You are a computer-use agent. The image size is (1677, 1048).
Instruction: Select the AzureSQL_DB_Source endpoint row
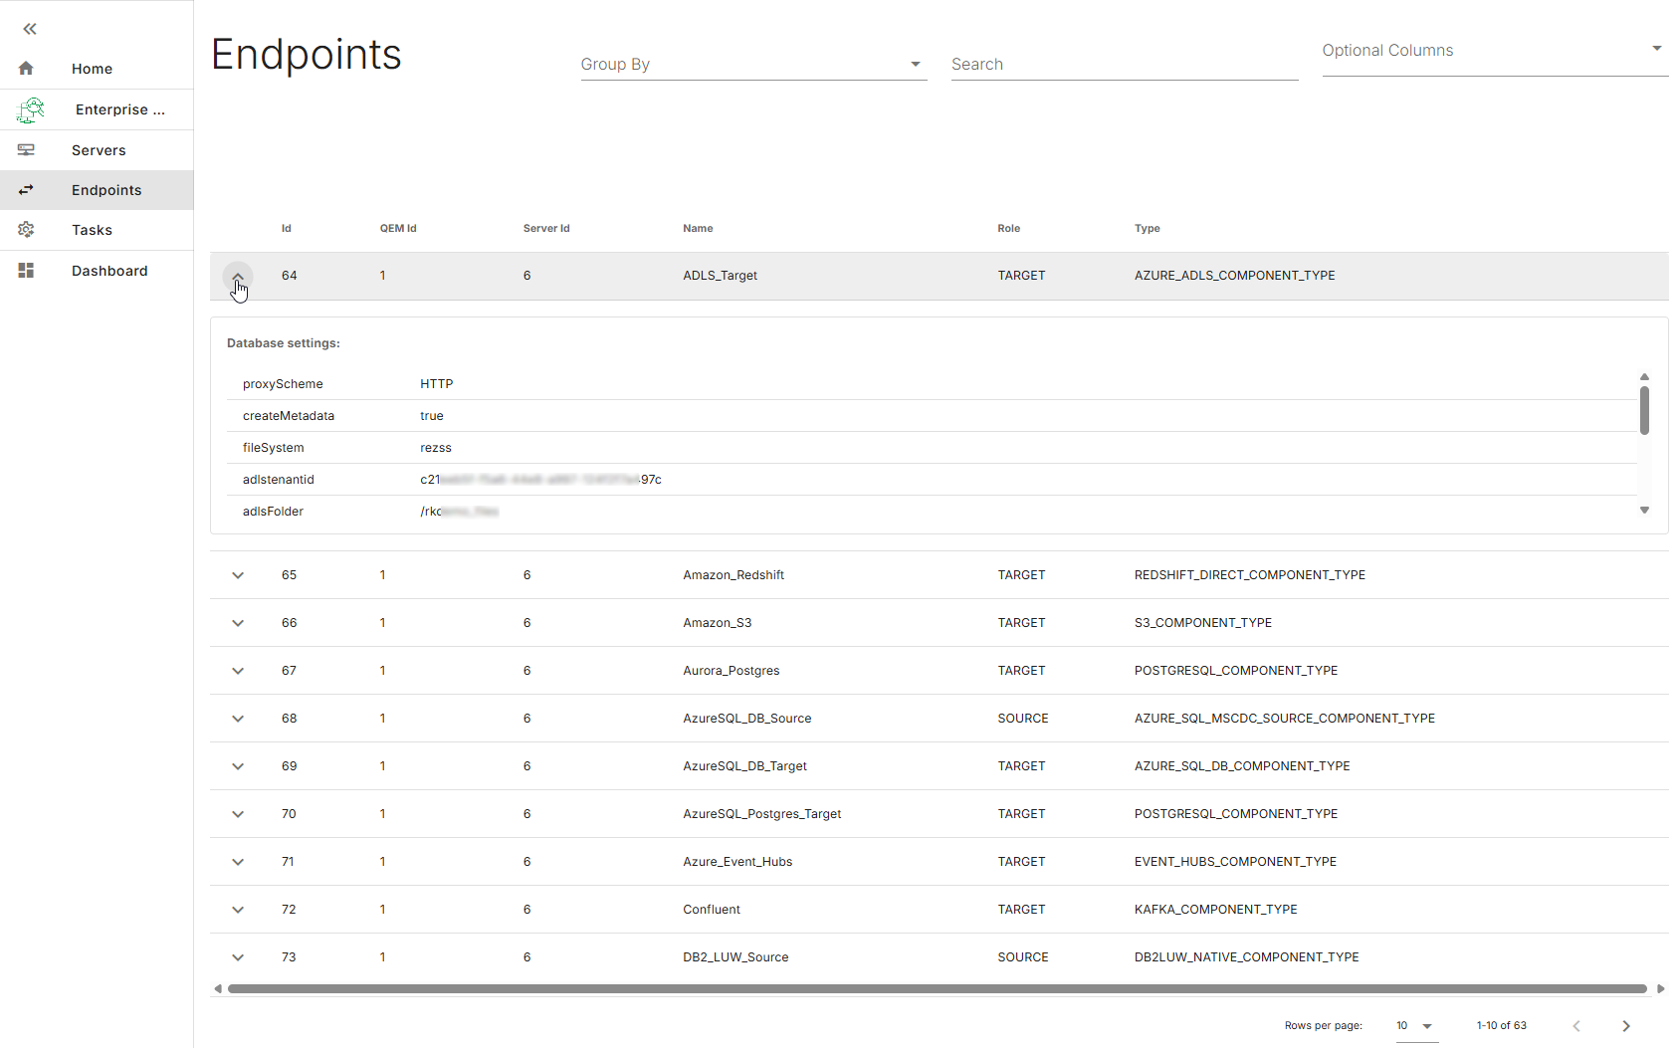point(746,718)
